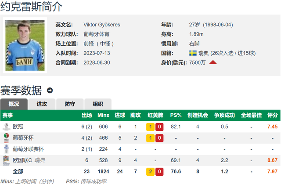Screen dimensions: 281x185
Task: Click the 2.2 aerial success value
Action: click(x=224, y=160)
